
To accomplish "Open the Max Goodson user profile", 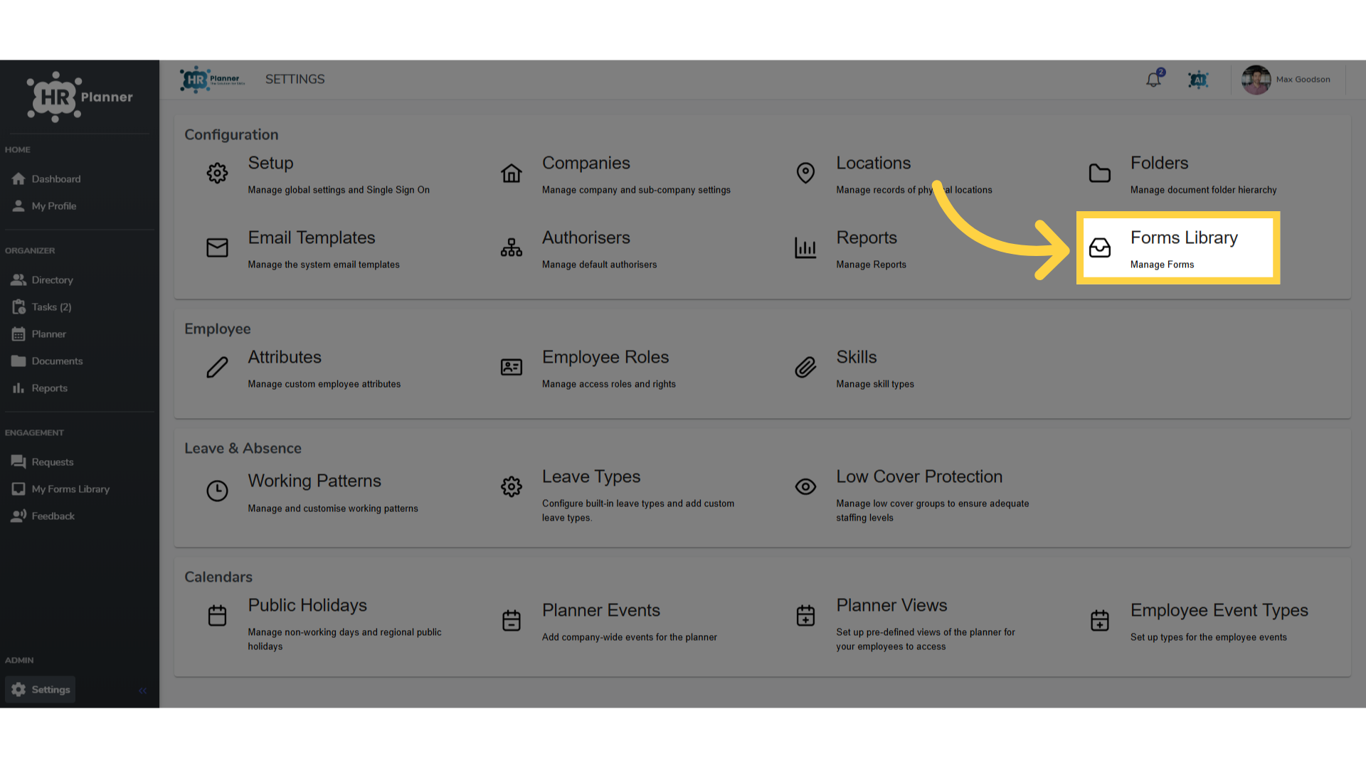I will [1286, 80].
